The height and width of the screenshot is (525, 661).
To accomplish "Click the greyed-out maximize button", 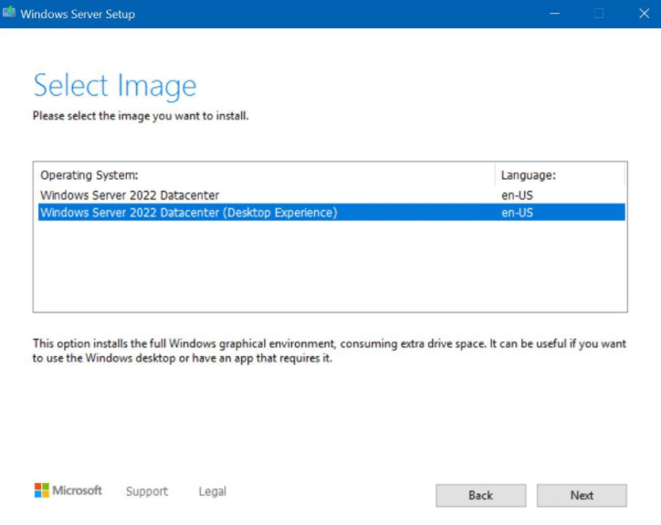I will coord(599,14).
